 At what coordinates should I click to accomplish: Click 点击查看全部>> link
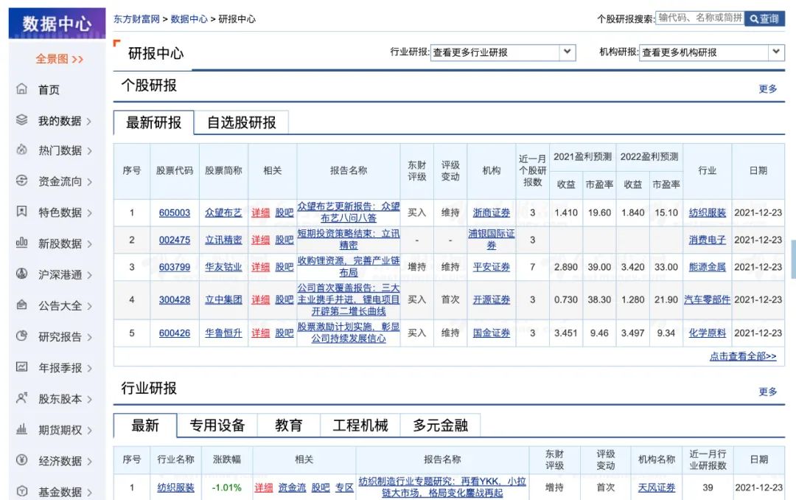tap(743, 356)
